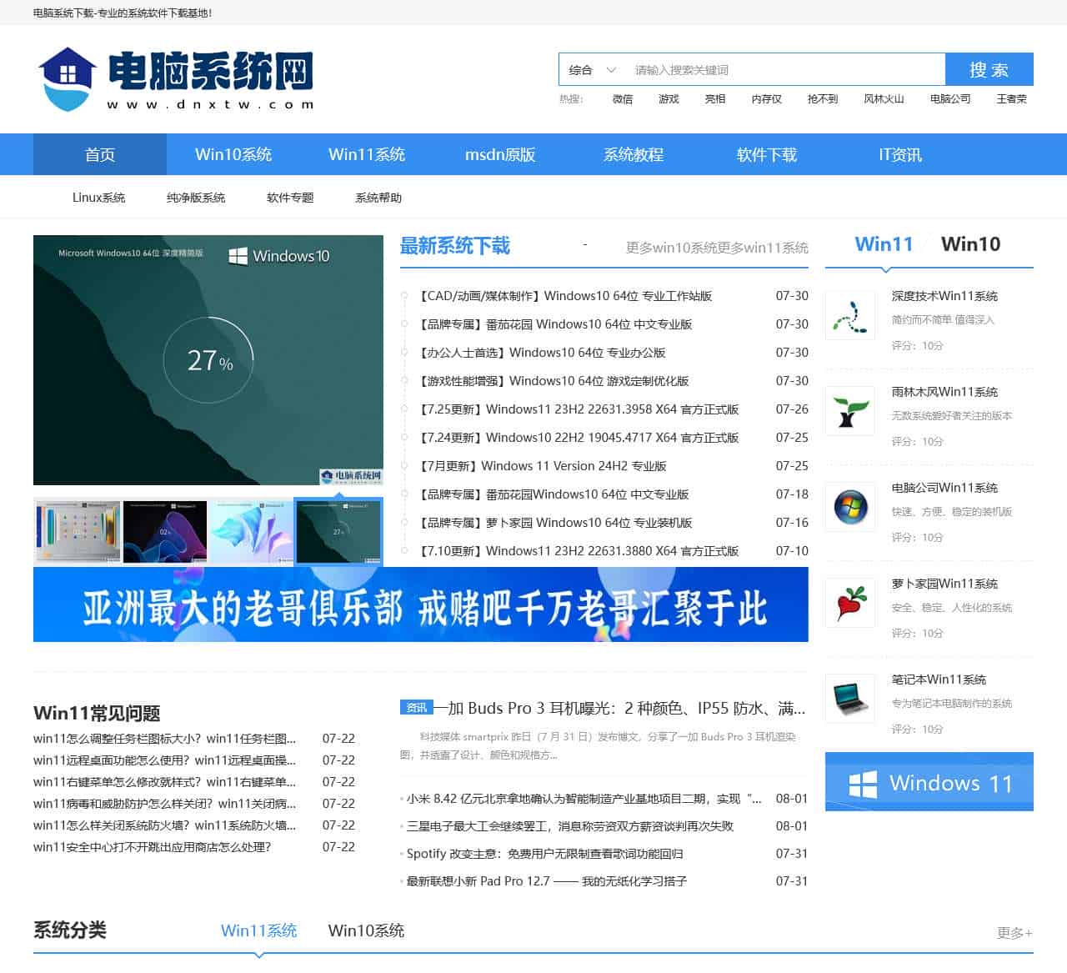The image size is (1067, 973).
Task: Open the 风林火山 hot search link
Action: (886, 99)
